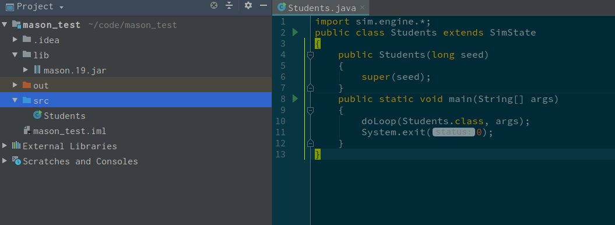Click the status: parameter hint on line 11
The width and height of the screenshot is (615, 225).
coord(454,132)
